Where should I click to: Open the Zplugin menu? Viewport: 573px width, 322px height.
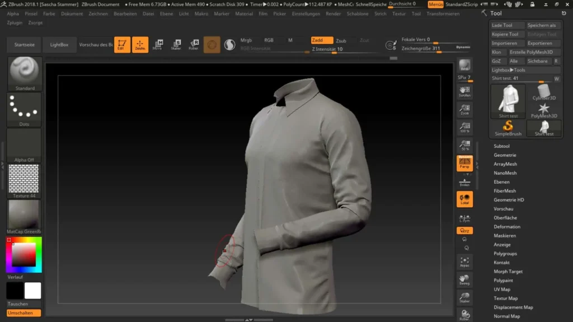(15, 23)
